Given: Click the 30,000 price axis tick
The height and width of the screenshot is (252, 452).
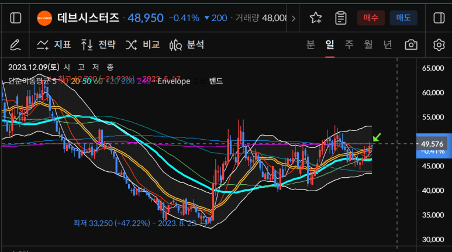Looking at the screenshot, I should 433,240.
